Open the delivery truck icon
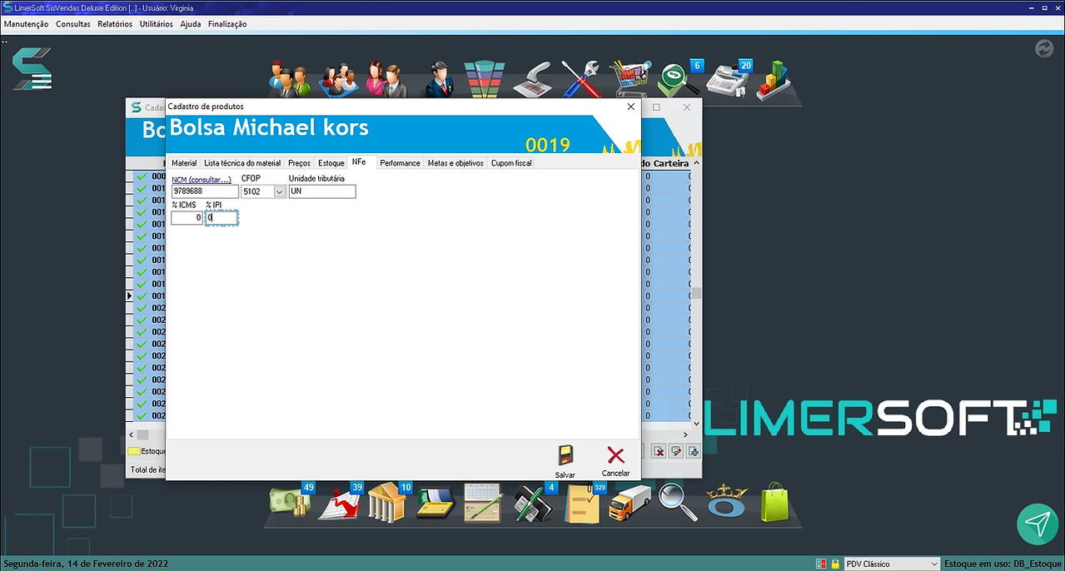 pos(630,504)
